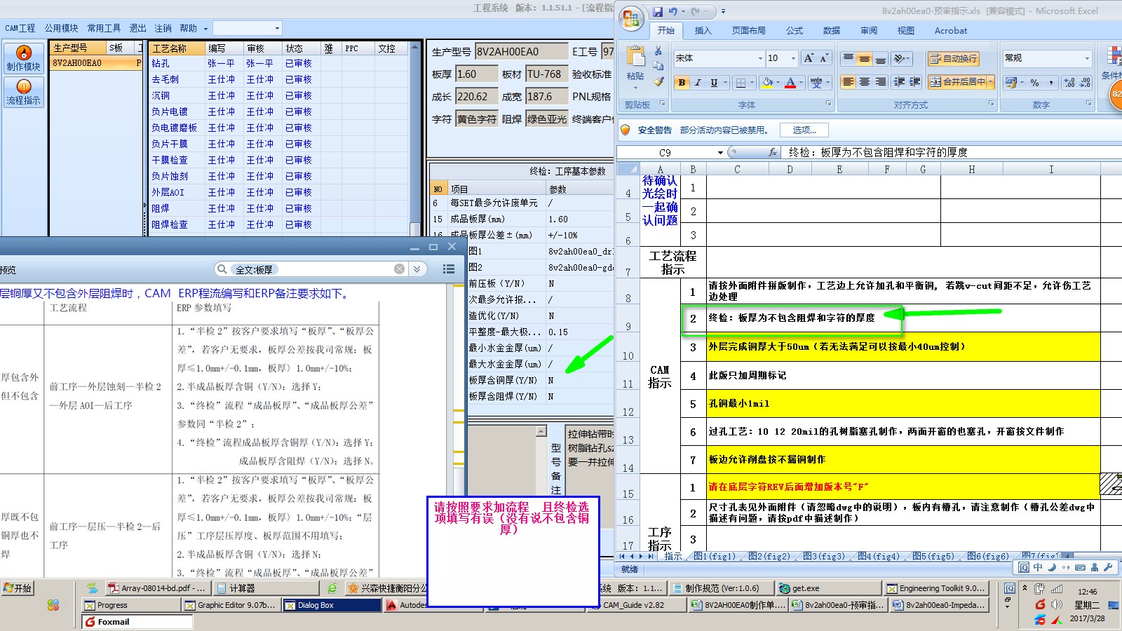Image resolution: width=1122 pixels, height=631 pixels.
Task: Open the font size 10 dropdown
Action: tap(794, 58)
